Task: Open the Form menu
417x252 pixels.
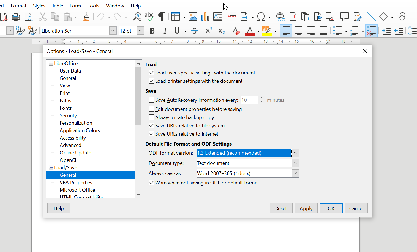Action: [x=75, y=6]
